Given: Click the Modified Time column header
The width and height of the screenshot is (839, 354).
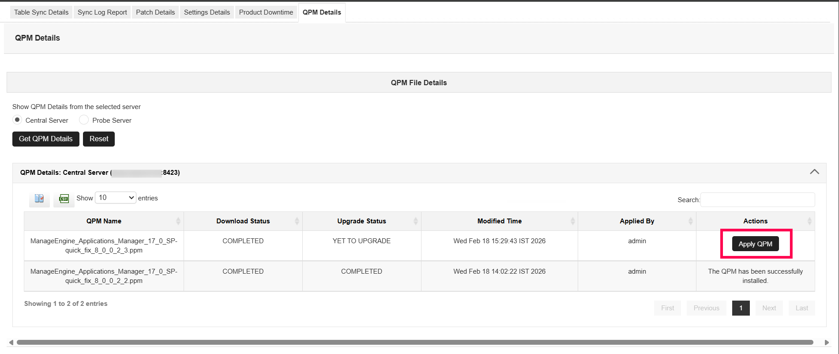Looking at the screenshot, I should click(500, 221).
